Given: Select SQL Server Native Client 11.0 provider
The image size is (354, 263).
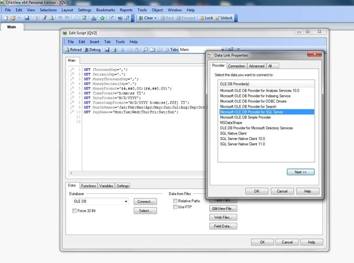Looking at the screenshot, I should (x=242, y=144).
